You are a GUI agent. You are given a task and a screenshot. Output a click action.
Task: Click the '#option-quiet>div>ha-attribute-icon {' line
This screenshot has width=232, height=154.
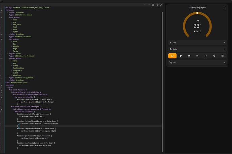coord(35,136)
